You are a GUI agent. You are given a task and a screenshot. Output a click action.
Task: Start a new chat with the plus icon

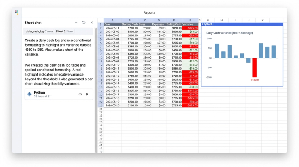coord(76,23)
